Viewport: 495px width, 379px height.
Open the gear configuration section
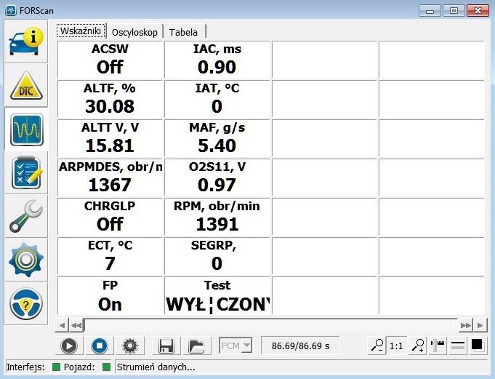[x=26, y=259]
